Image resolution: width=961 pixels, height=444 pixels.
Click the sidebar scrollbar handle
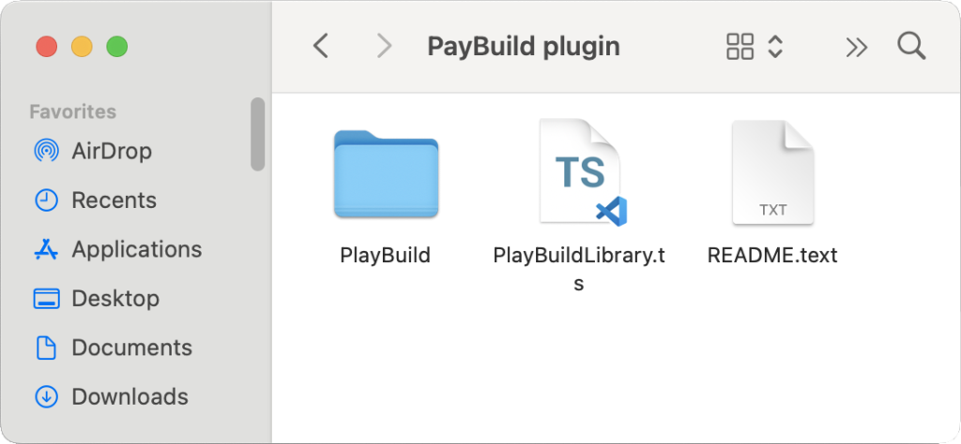(x=257, y=134)
